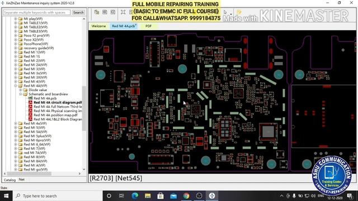The width and height of the screenshot is (358, 201).
Task: Open the notification center icon
Action: point(350,196)
